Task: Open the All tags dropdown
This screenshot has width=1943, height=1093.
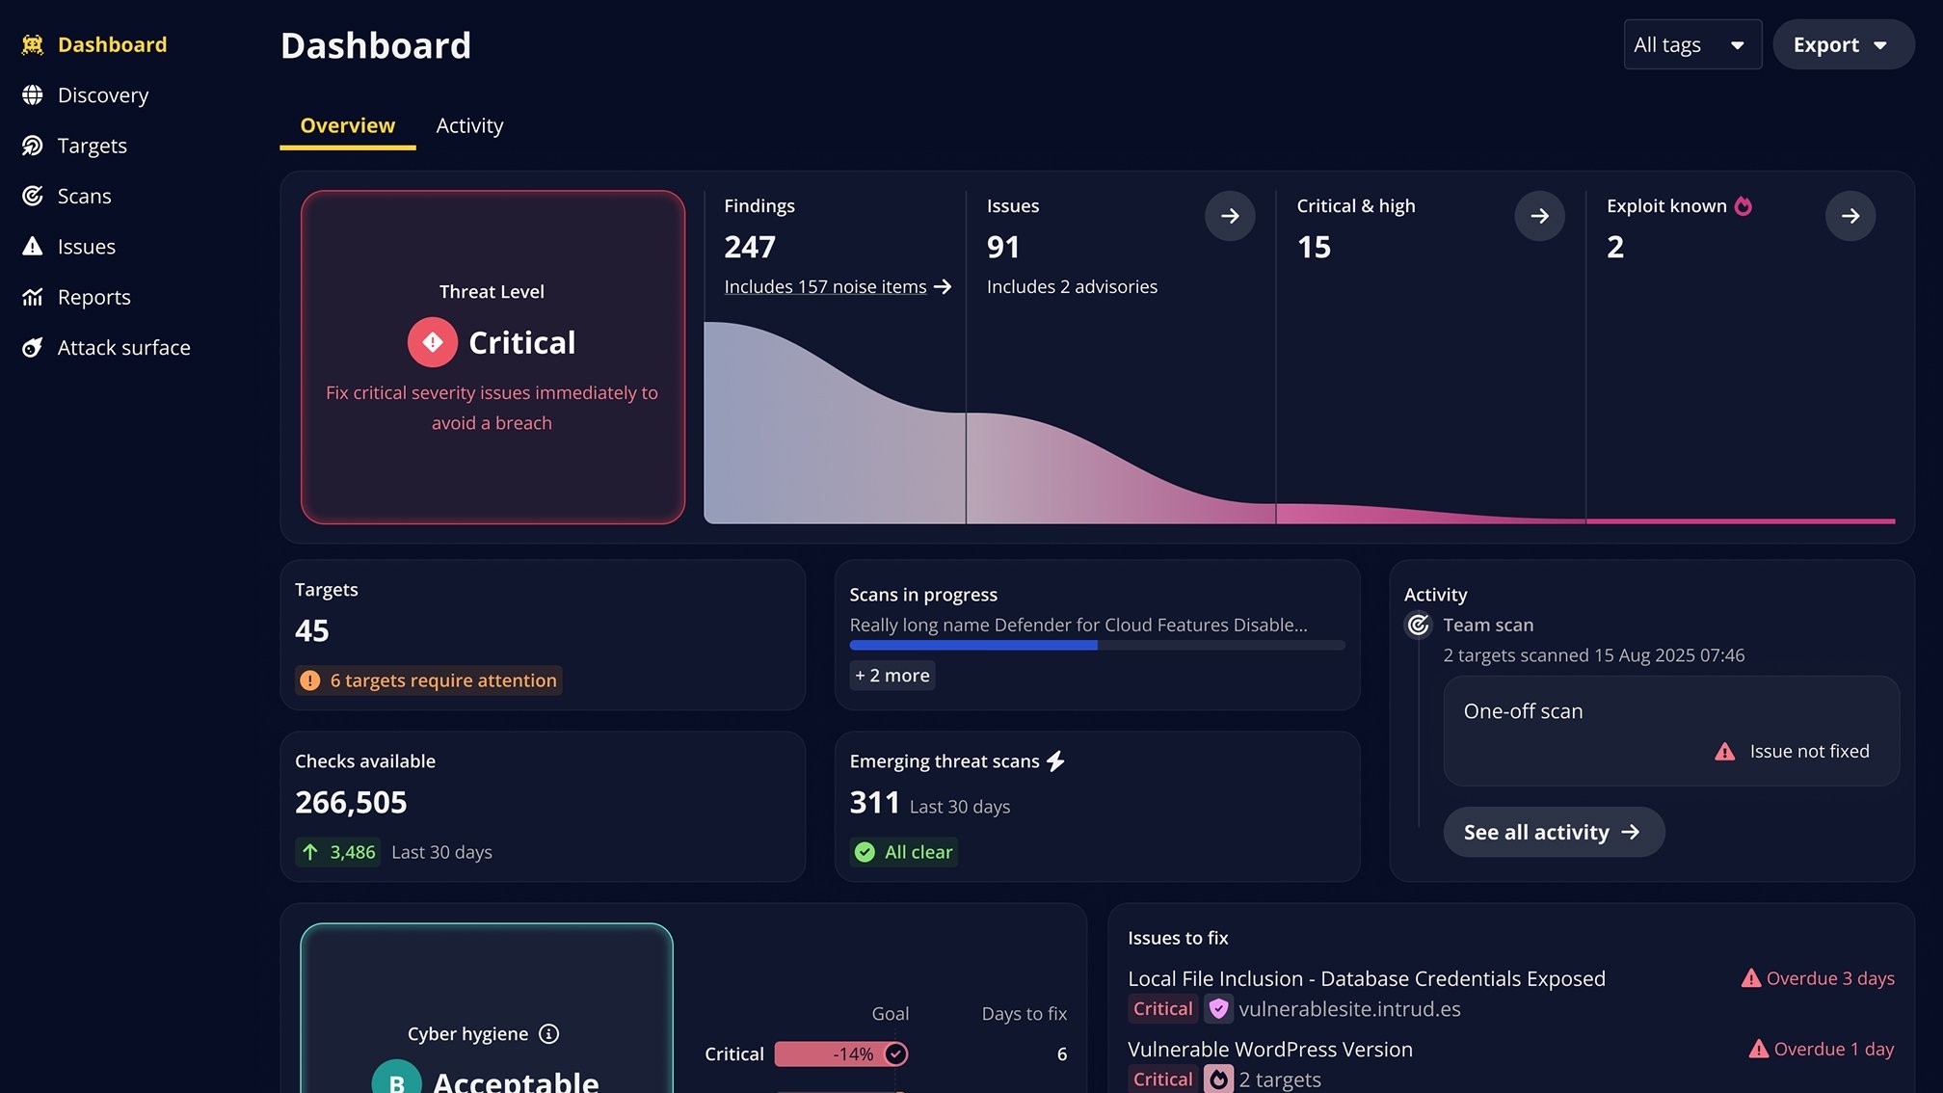Action: click(x=1691, y=44)
